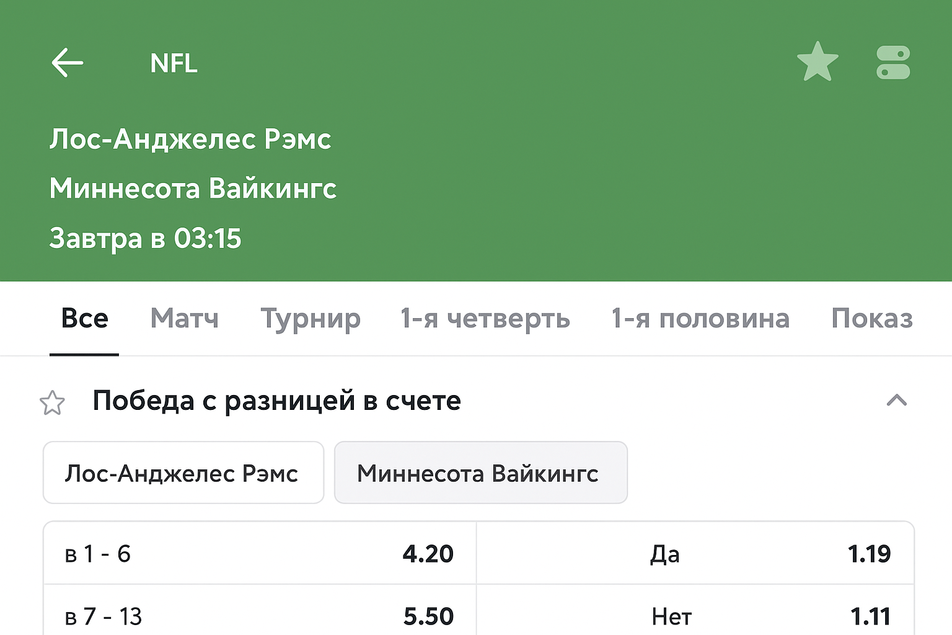Image resolution: width=952 pixels, height=635 pixels.
Task: Tap the back arrow icon
Action: point(67,63)
